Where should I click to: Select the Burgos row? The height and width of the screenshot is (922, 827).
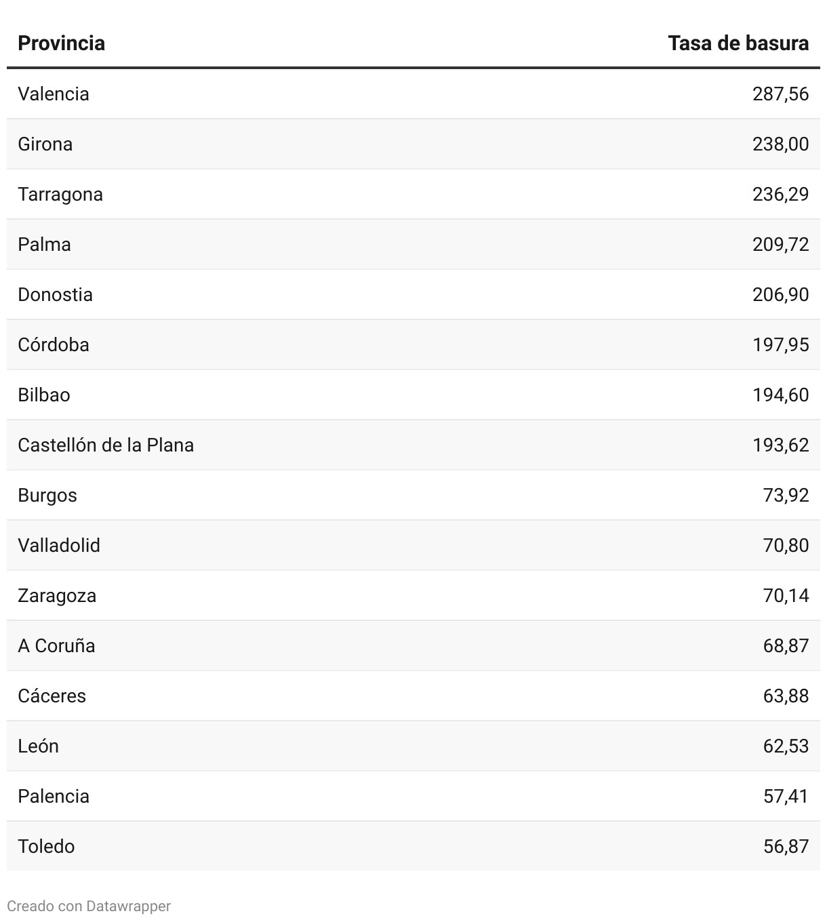(x=413, y=495)
